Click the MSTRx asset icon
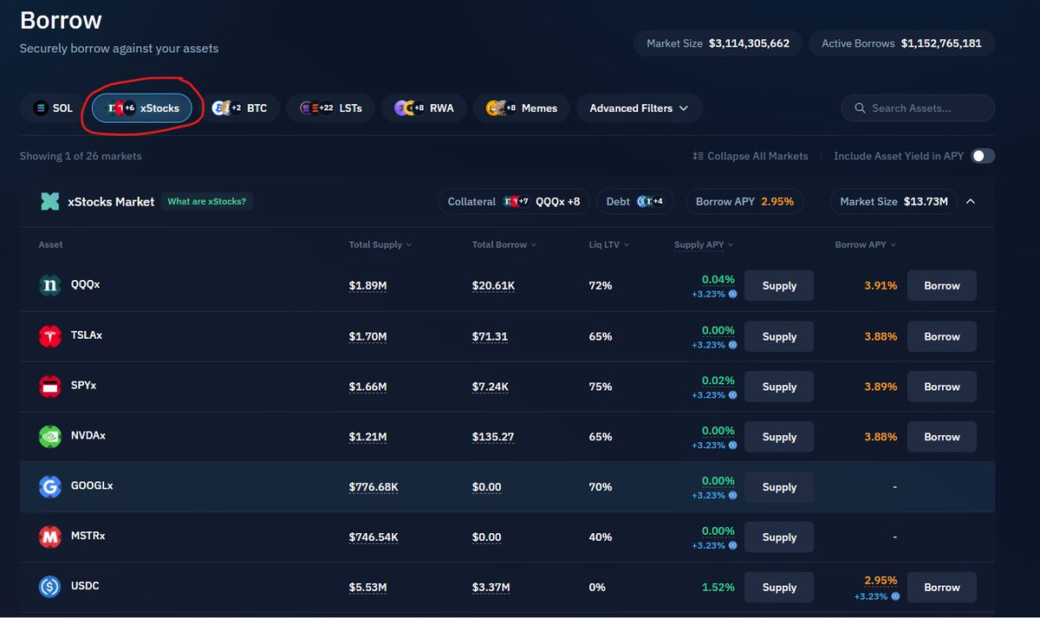Viewport: 1040px width, 618px height. click(49, 537)
